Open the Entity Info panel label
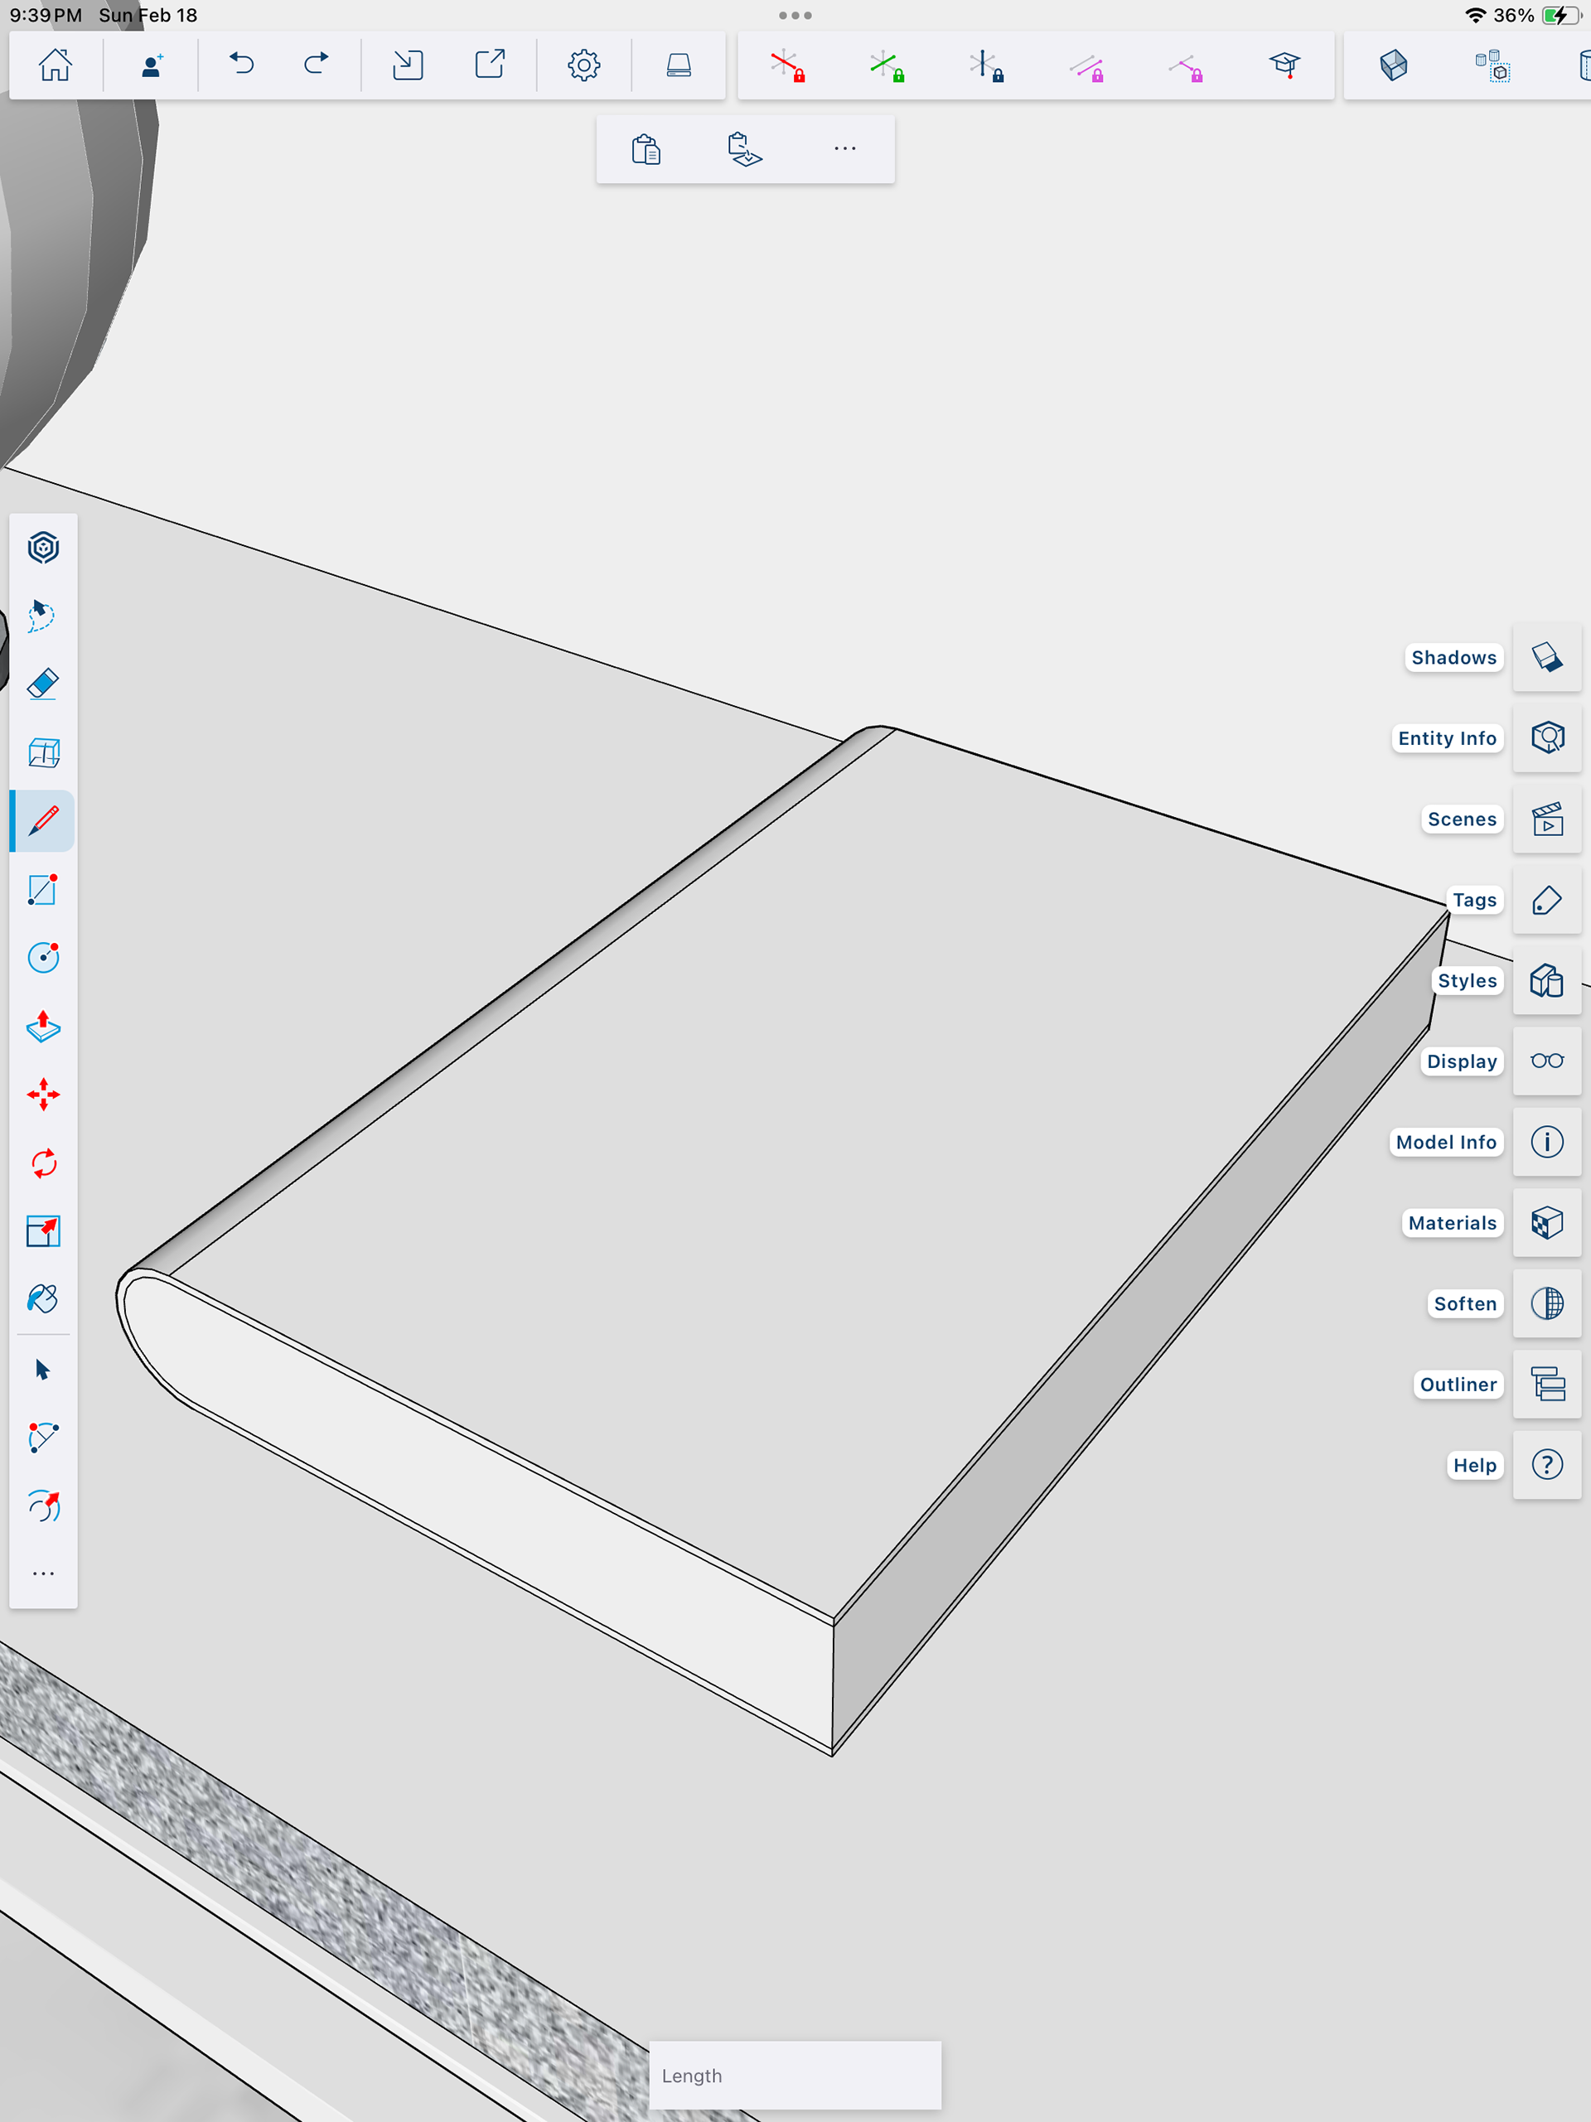This screenshot has height=2122, width=1591. [x=1446, y=738]
